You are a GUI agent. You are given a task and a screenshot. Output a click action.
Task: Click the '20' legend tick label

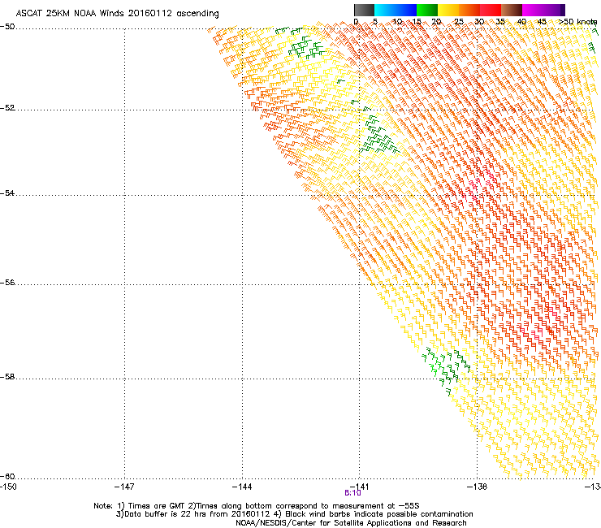(x=436, y=22)
